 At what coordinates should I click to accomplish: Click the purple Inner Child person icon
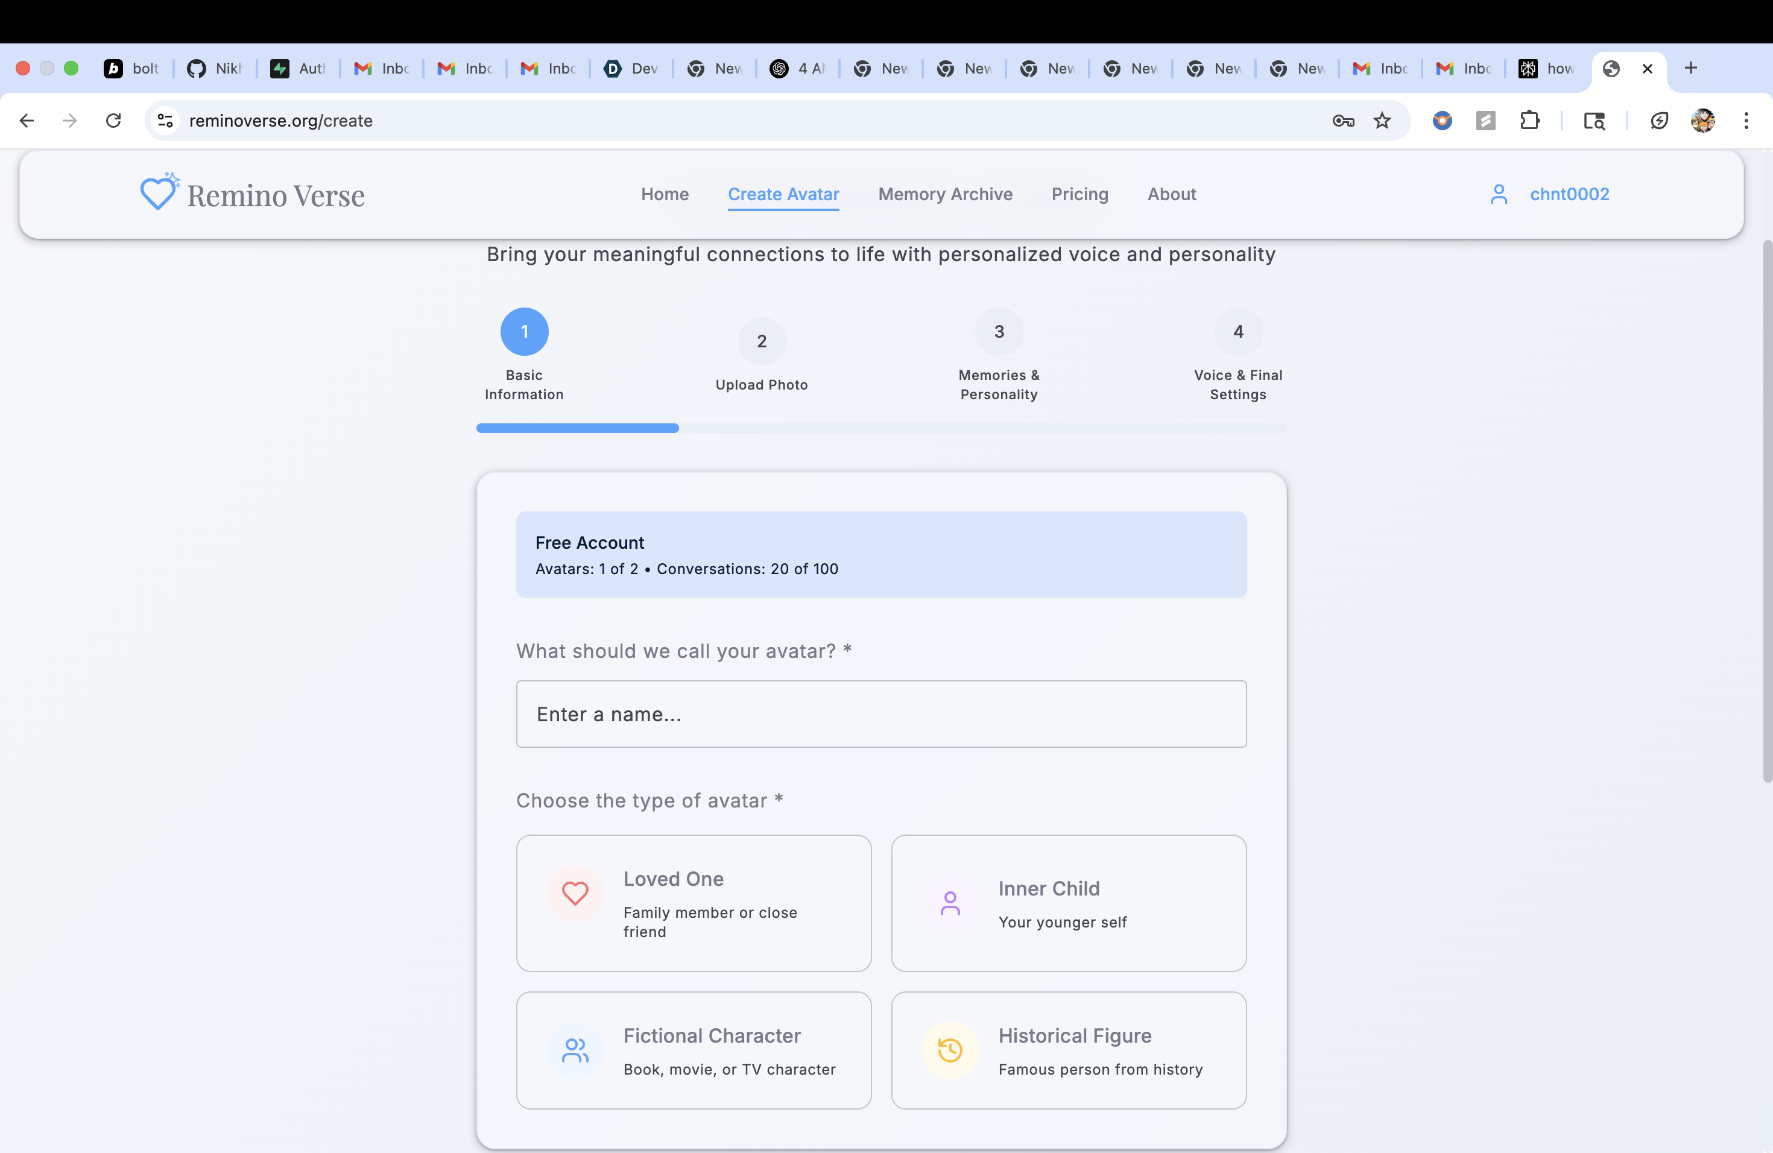click(x=950, y=903)
